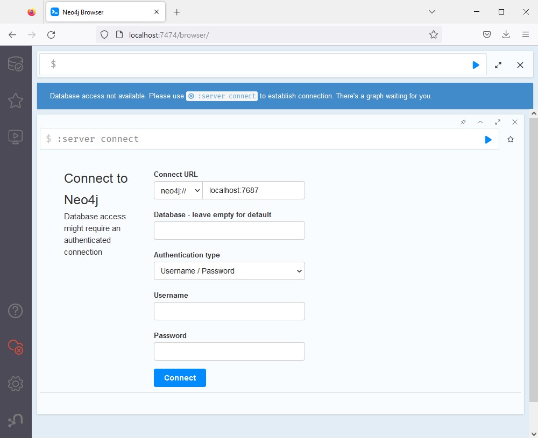Expand the top editor to fullscreen
Viewport: 538px width, 438px height.
coord(498,65)
